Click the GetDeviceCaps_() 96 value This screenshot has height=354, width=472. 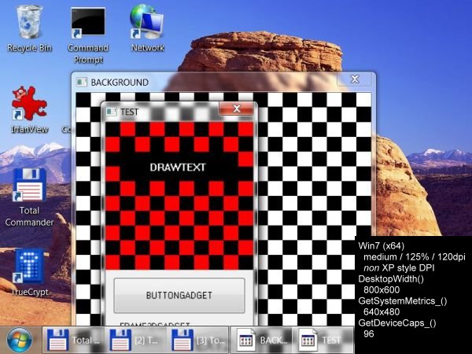pos(368,334)
